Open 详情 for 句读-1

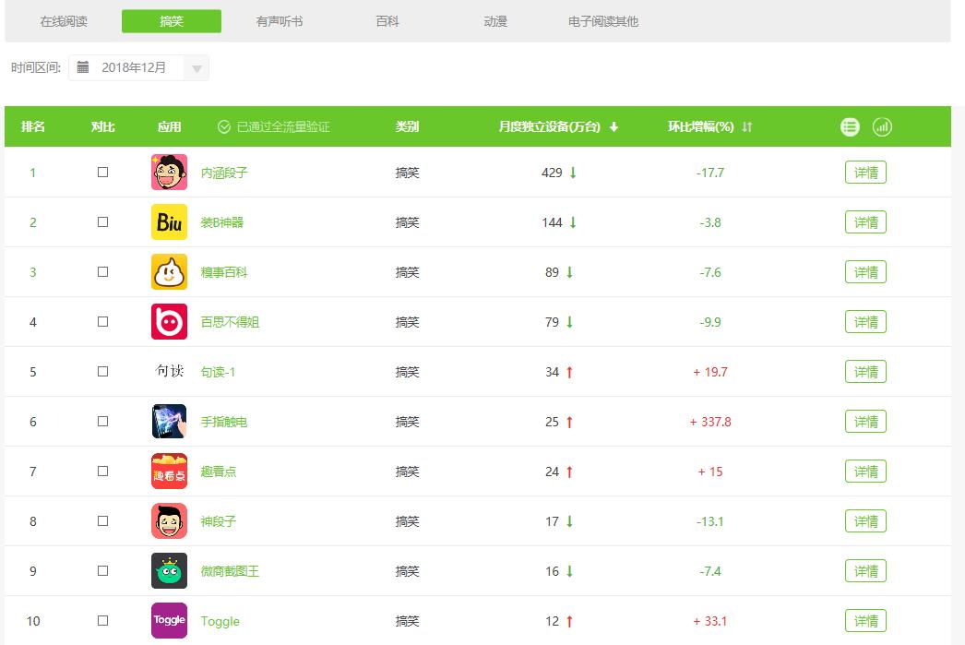(866, 372)
